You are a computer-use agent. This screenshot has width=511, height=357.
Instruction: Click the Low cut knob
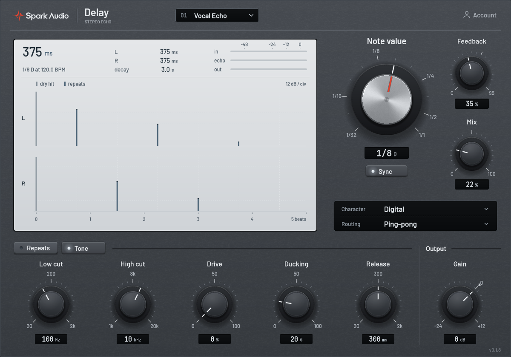(51, 304)
